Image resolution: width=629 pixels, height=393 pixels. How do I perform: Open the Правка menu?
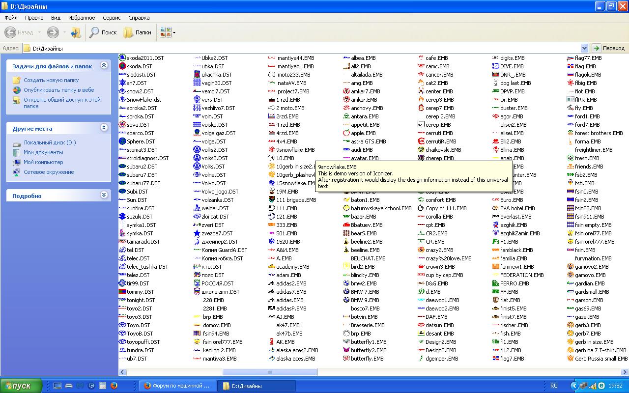click(x=34, y=18)
